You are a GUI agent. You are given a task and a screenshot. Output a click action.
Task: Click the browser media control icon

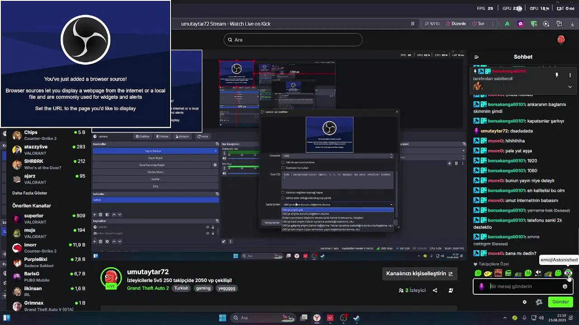click(546, 23)
